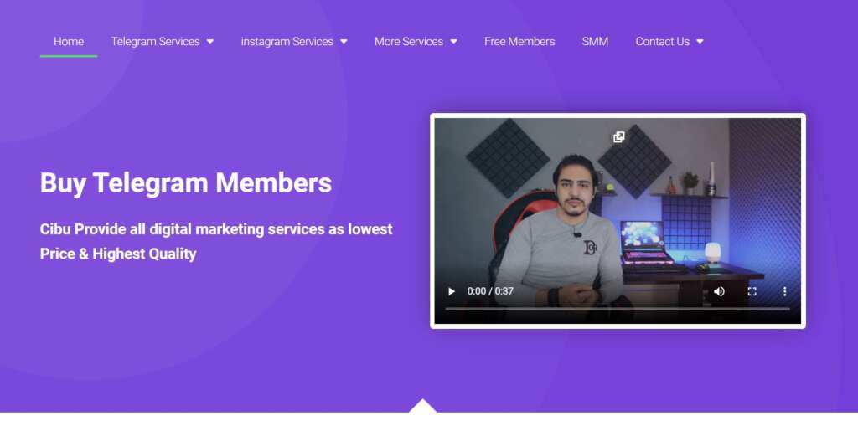Expand the Contact Us dropdown arrow
The height and width of the screenshot is (431, 858).
coord(700,42)
